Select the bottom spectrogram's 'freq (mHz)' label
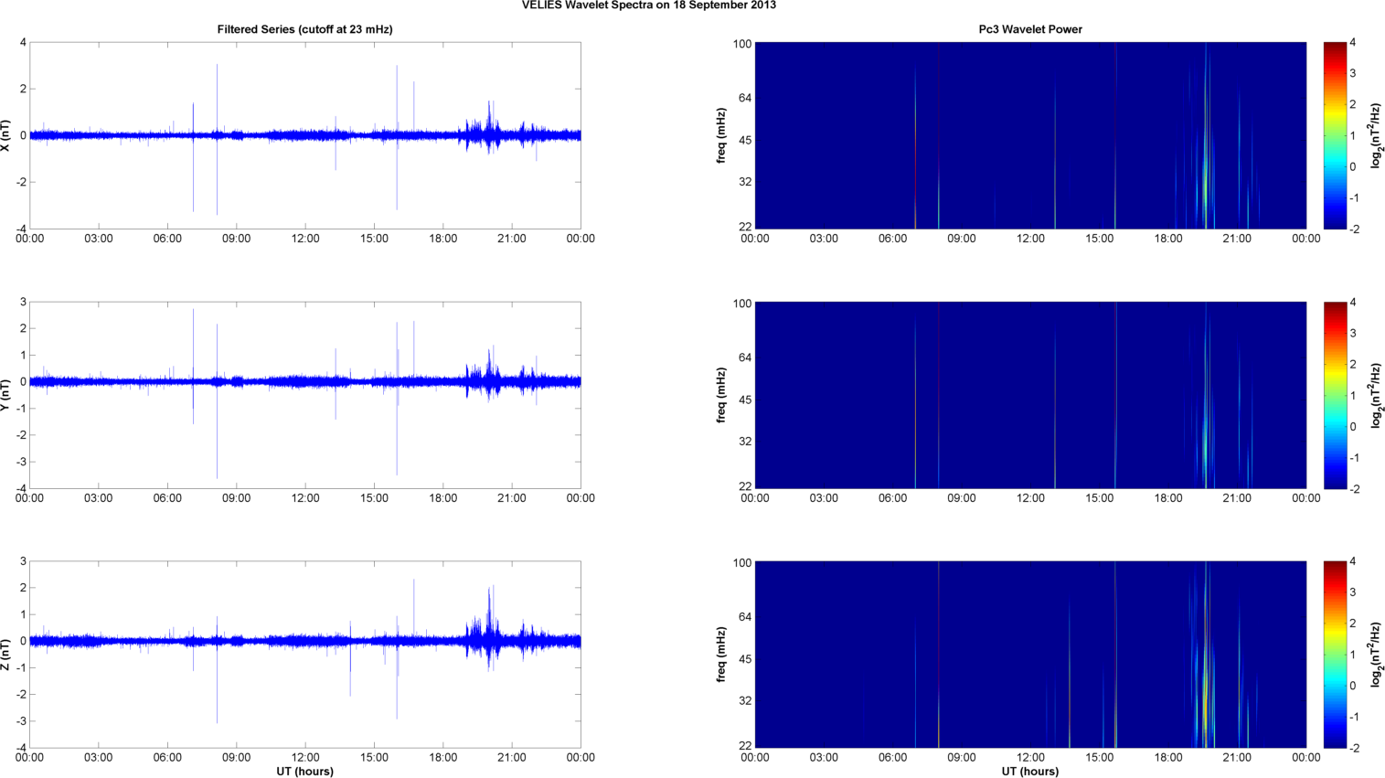Image resolution: width=1385 pixels, height=778 pixels. (x=721, y=655)
